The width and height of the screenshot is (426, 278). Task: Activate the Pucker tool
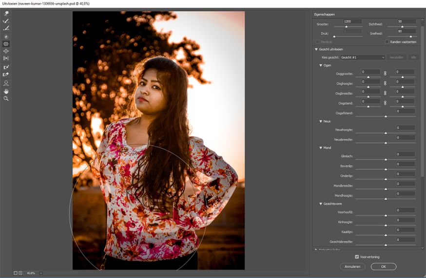6,44
